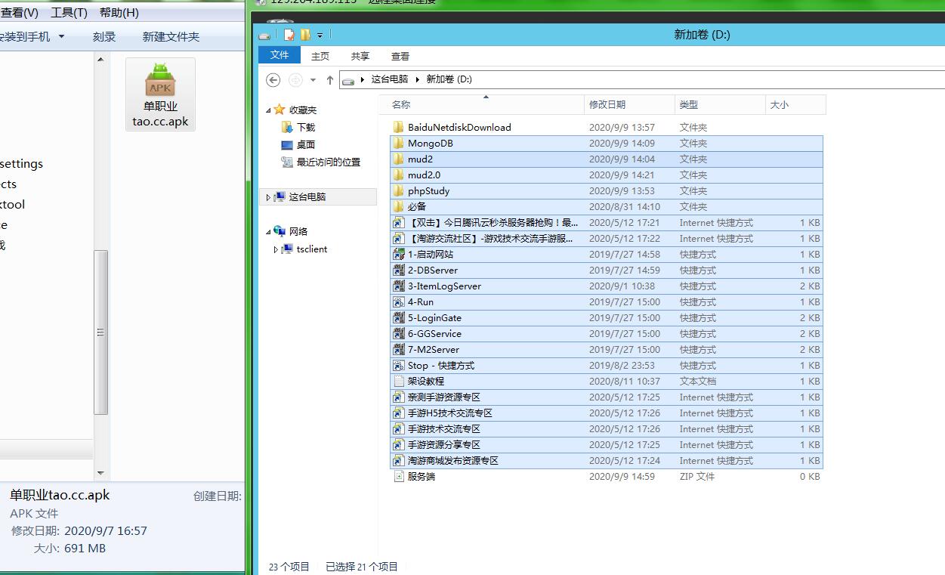Open 桌面 in the navigation pane
This screenshot has height=575, width=945.
[x=305, y=145]
